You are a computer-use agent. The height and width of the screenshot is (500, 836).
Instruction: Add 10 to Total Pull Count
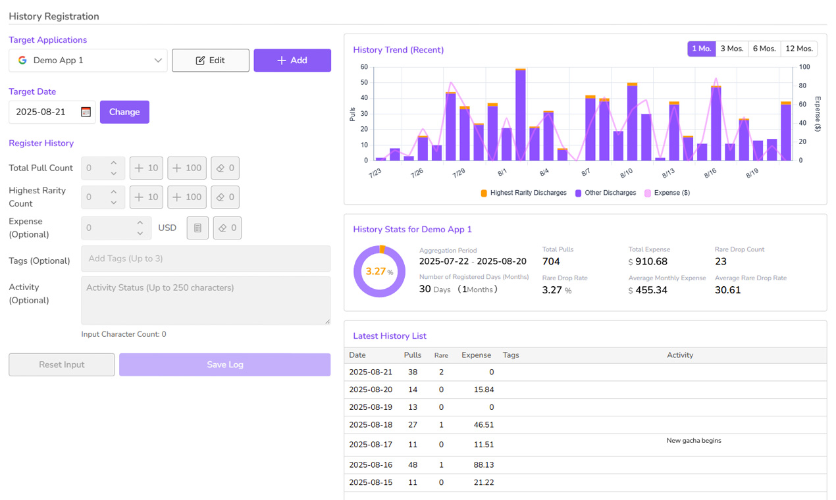click(146, 168)
